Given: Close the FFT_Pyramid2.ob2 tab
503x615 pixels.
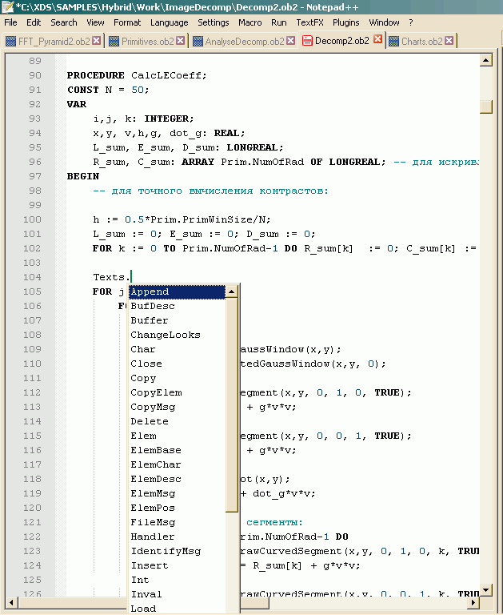Looking at the screenshot, I should pyautogui.click(x=97, y=41).
